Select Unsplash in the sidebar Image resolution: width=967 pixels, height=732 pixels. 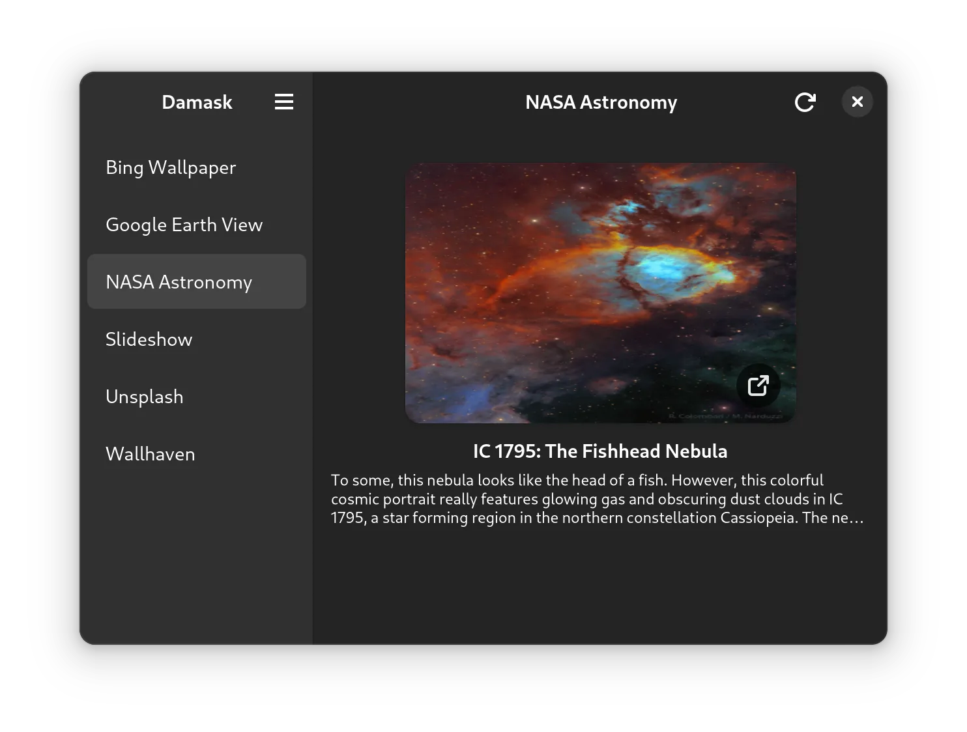pos(144,397)
